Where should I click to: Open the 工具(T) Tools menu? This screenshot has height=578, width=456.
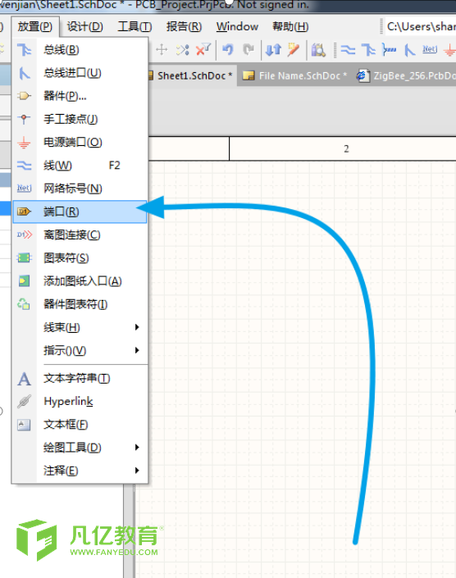[x=135, y=26]
